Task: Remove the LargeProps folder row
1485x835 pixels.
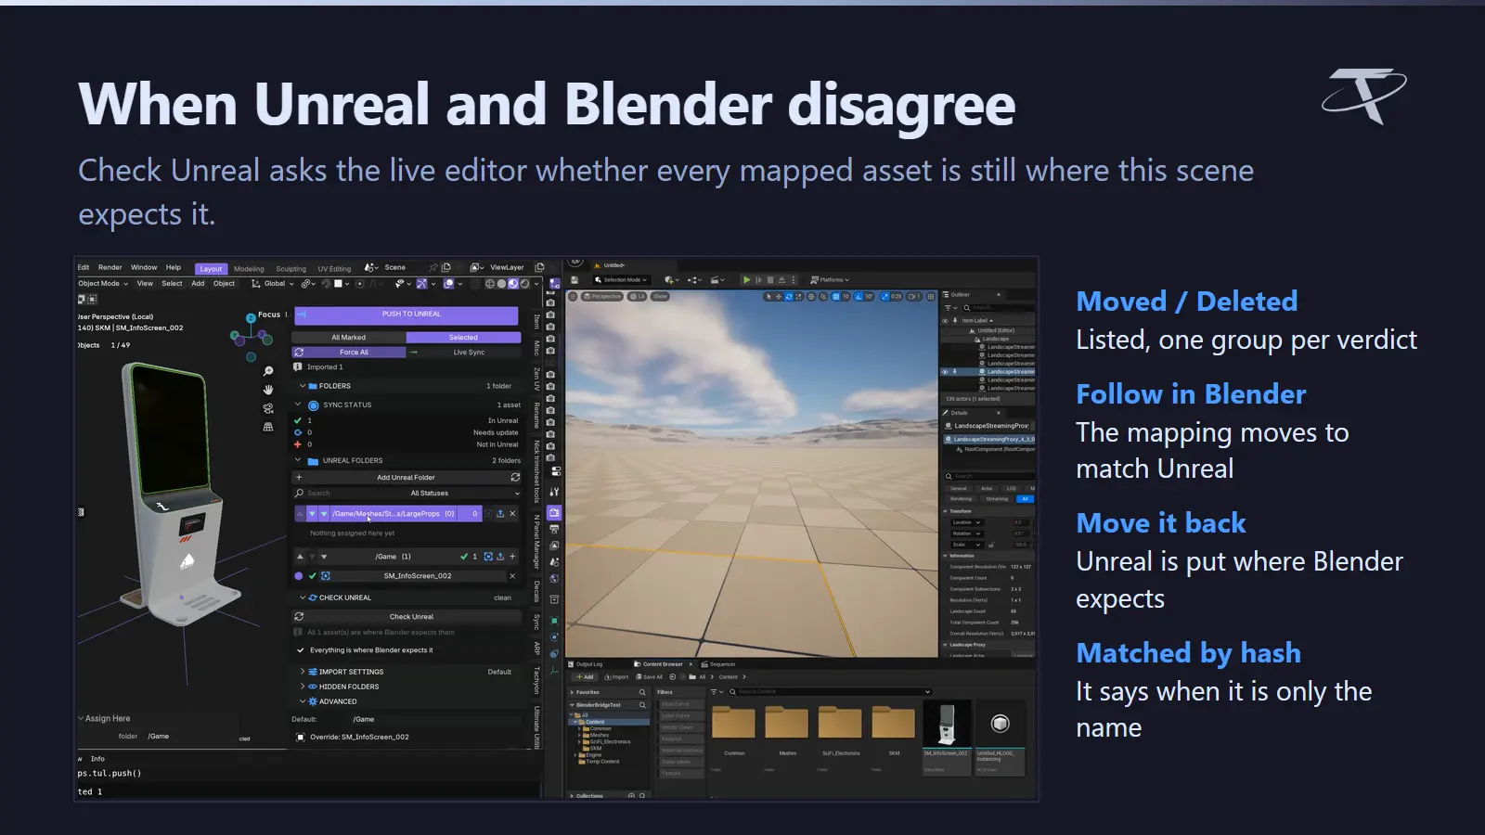Action: 512,514
